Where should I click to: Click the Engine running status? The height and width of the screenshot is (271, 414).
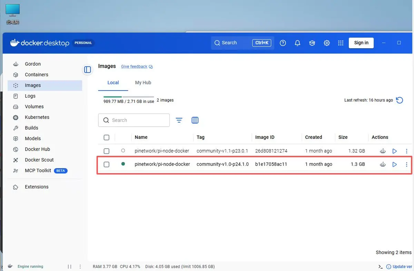(30, 267)
